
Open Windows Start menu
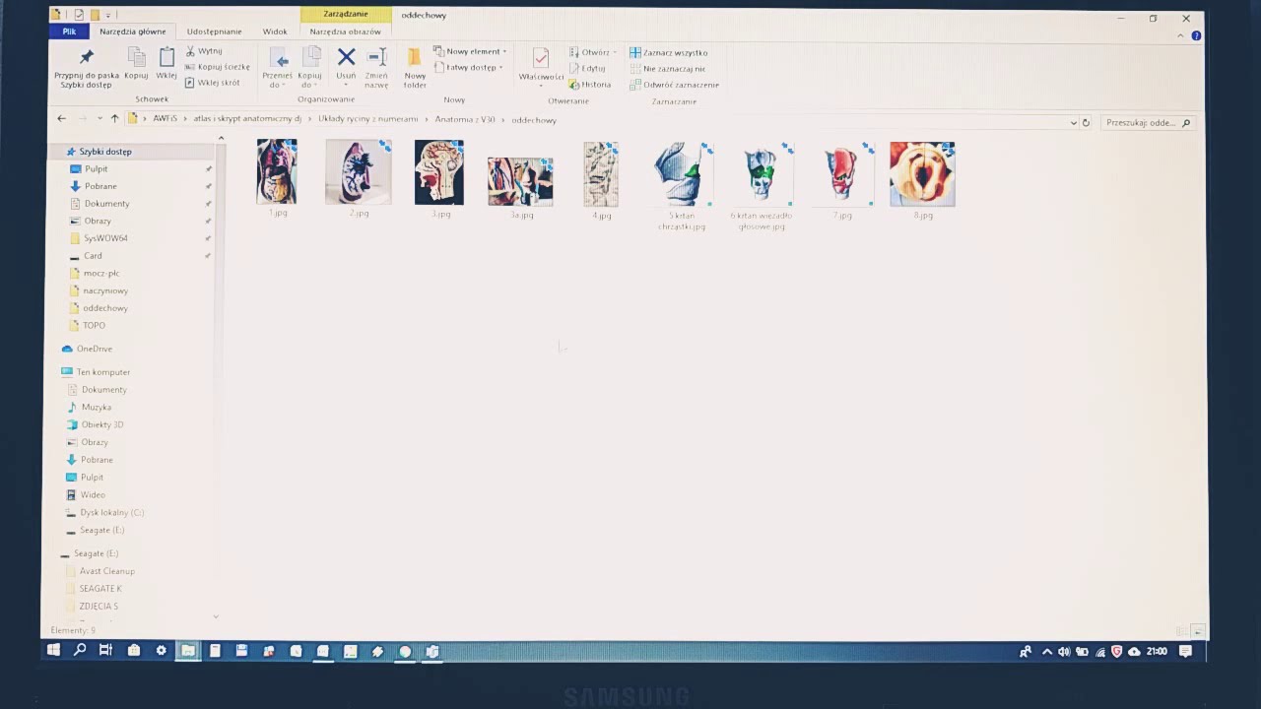point(53,651)
